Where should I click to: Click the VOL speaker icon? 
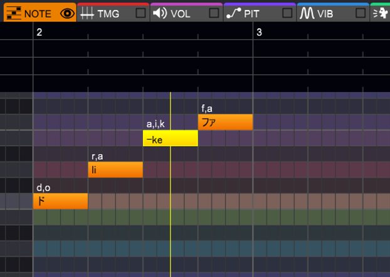pos(160,13)
